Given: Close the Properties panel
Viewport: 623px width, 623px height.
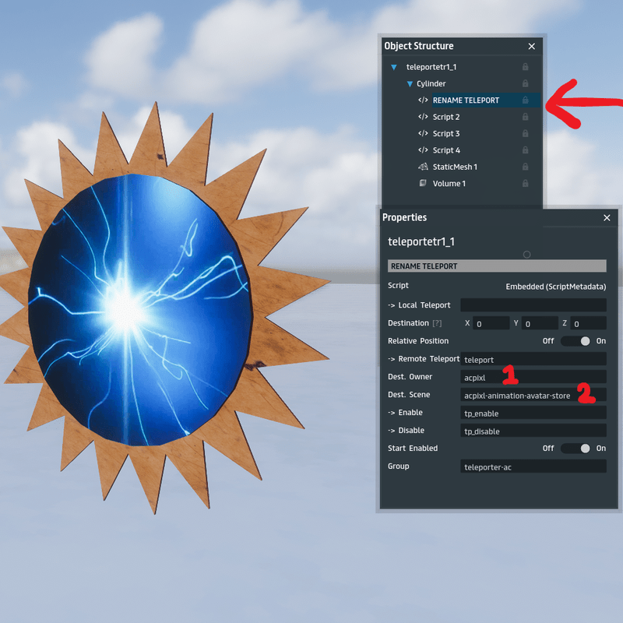Looking at the screenshot, I should (607, 218).
